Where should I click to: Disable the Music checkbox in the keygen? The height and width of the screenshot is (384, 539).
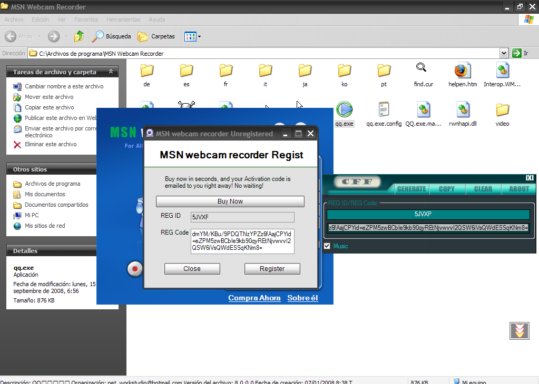[x=327, y=246]
